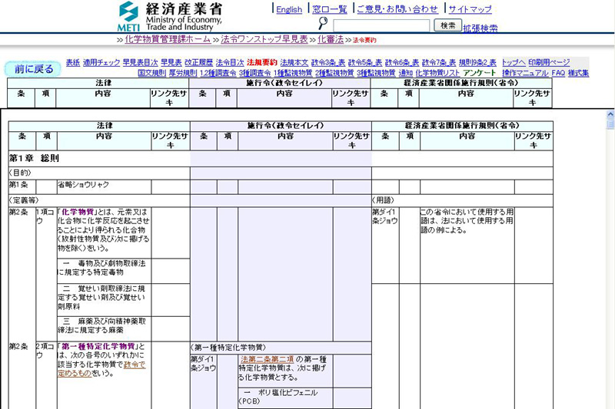This screenshot has height=409, width=615.
Task: Focus the search text field
Action: (381, 25)
